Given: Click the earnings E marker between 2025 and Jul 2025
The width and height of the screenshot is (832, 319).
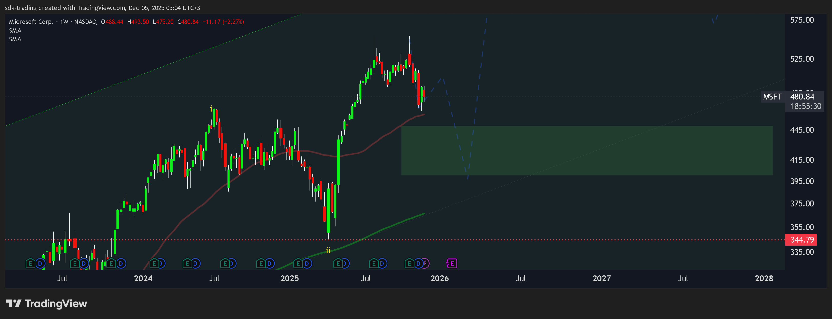Looking at the screenshot, I should click(x=338, y=263).
